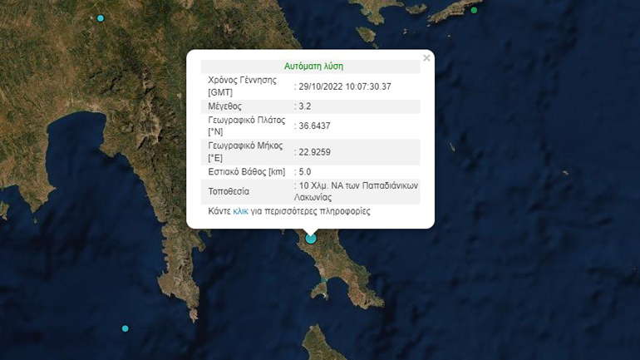Close the earthquake info popup
Image resolution: width=640 pixels, height=360 pixels.
pos(426,58)
